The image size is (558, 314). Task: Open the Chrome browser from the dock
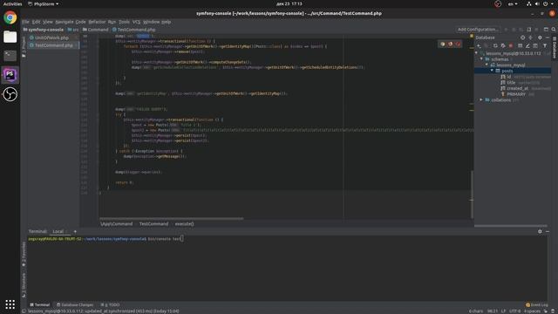pos(10,17)
